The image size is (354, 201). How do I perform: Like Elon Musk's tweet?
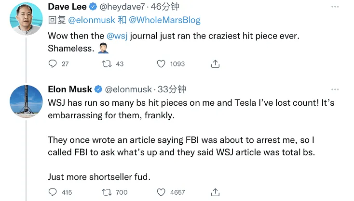tap(162, 192)
